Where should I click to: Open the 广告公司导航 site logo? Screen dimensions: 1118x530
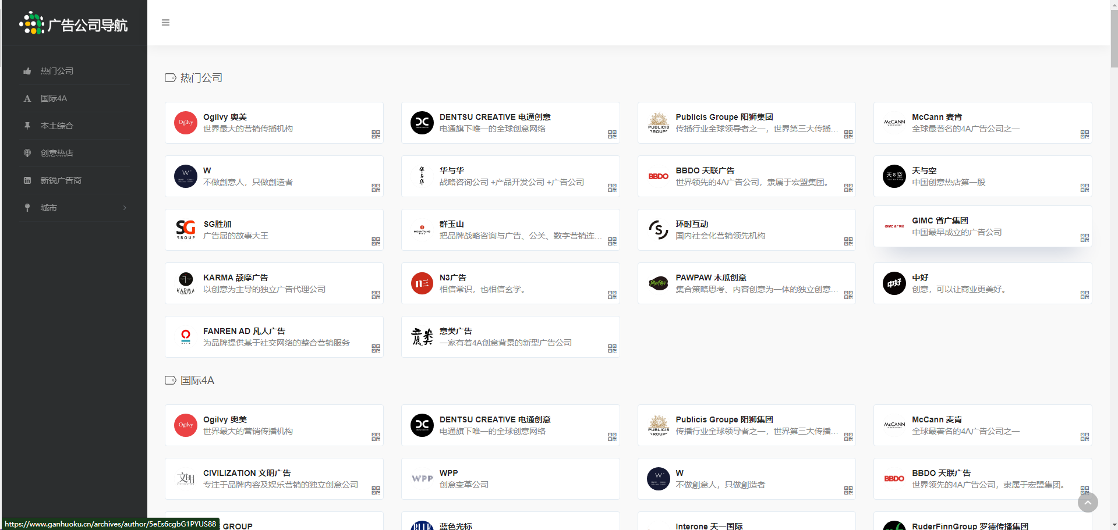pos(73,23)
